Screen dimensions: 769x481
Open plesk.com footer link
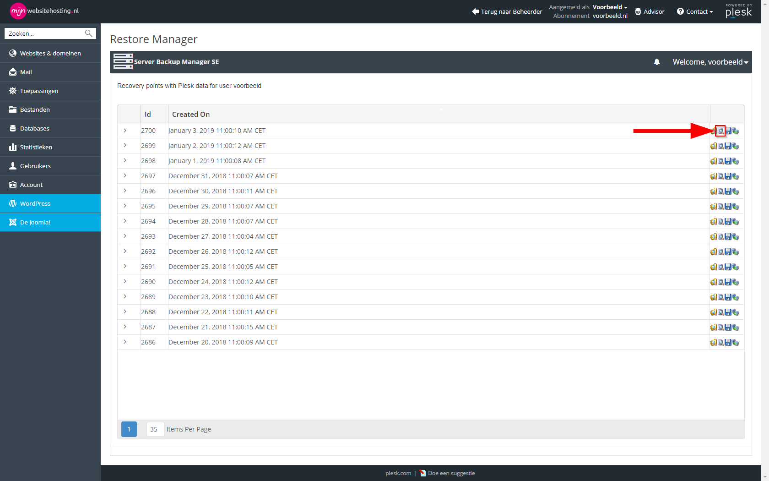coord(398,473)
